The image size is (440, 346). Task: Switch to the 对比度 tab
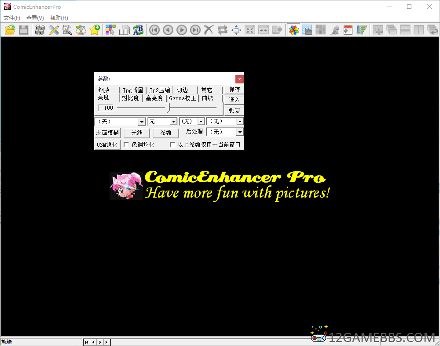coord(131,98)
